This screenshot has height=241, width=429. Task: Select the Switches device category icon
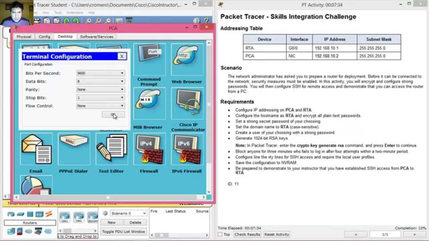tap(21, 214)
